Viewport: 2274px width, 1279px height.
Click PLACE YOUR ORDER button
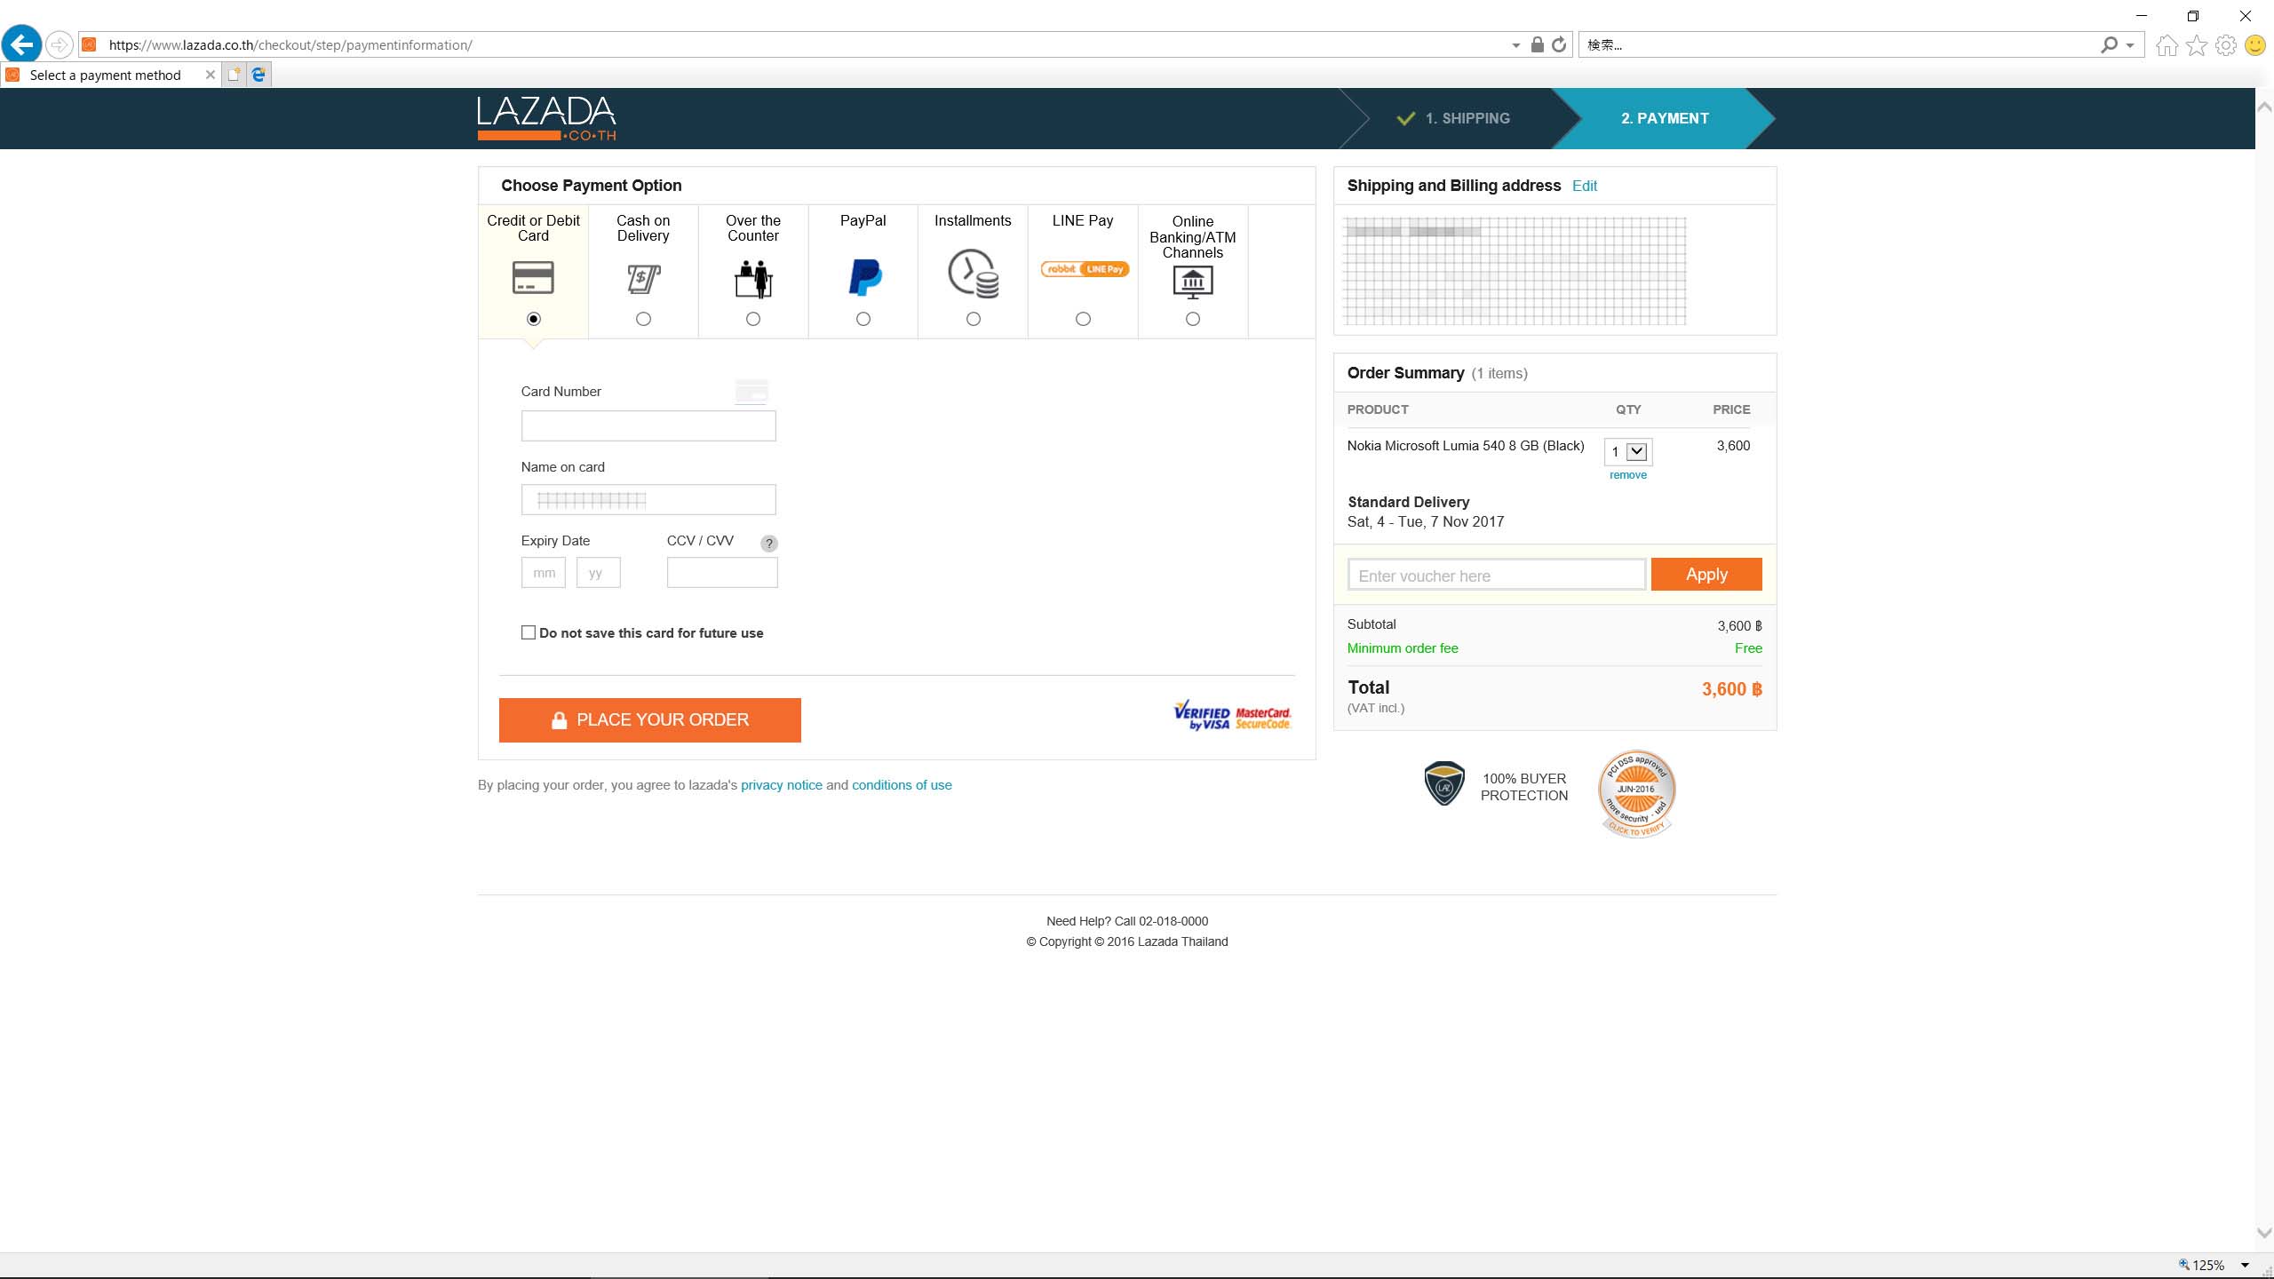click(650, 720)
